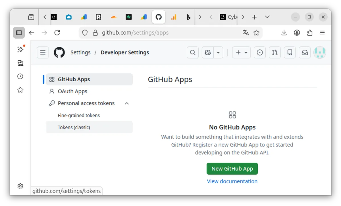
Task: Open the Create new plus dropdown
Action: [x=242, y=52]
